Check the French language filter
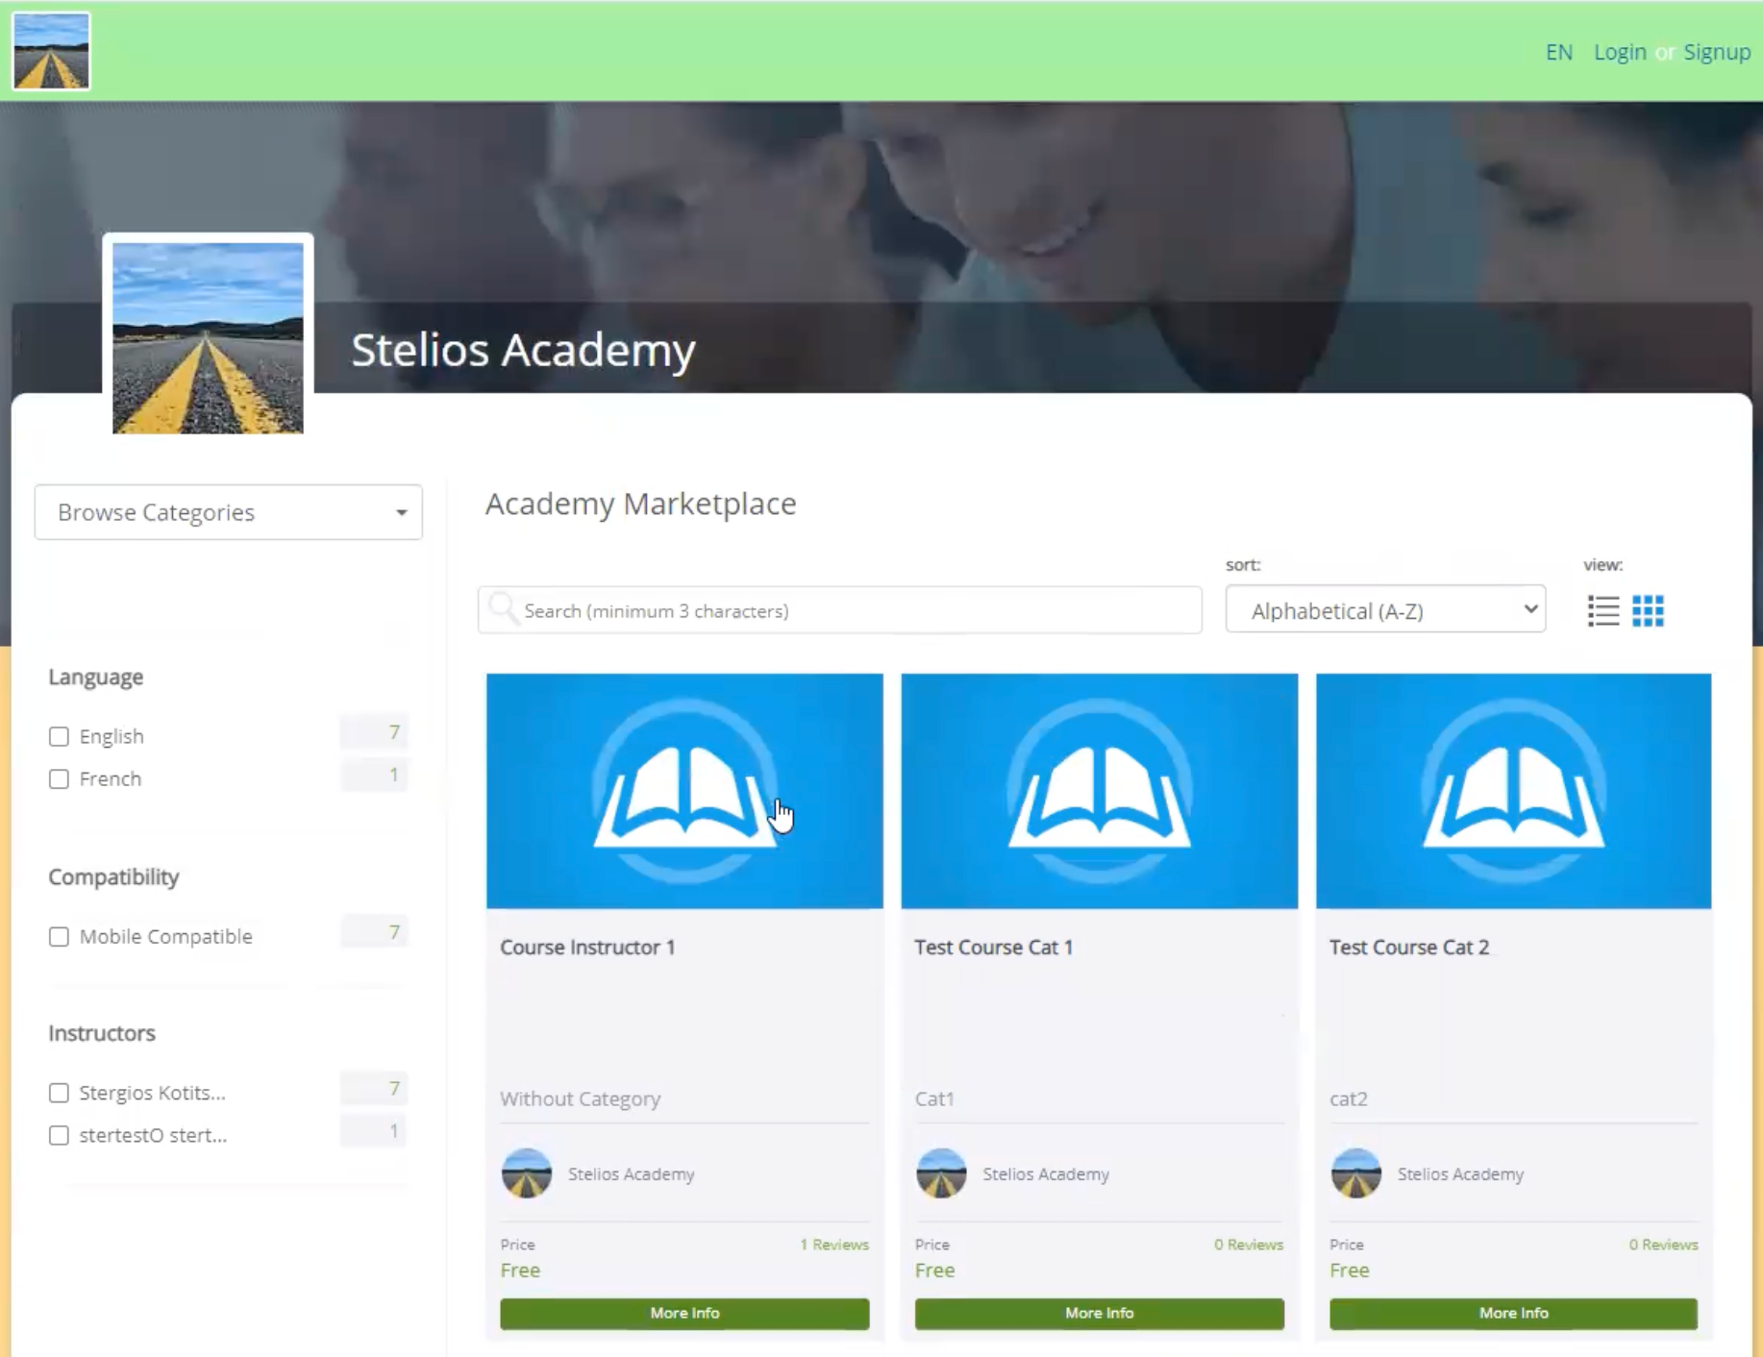This screenshot has height=1357, width=1763. (59, 779)
